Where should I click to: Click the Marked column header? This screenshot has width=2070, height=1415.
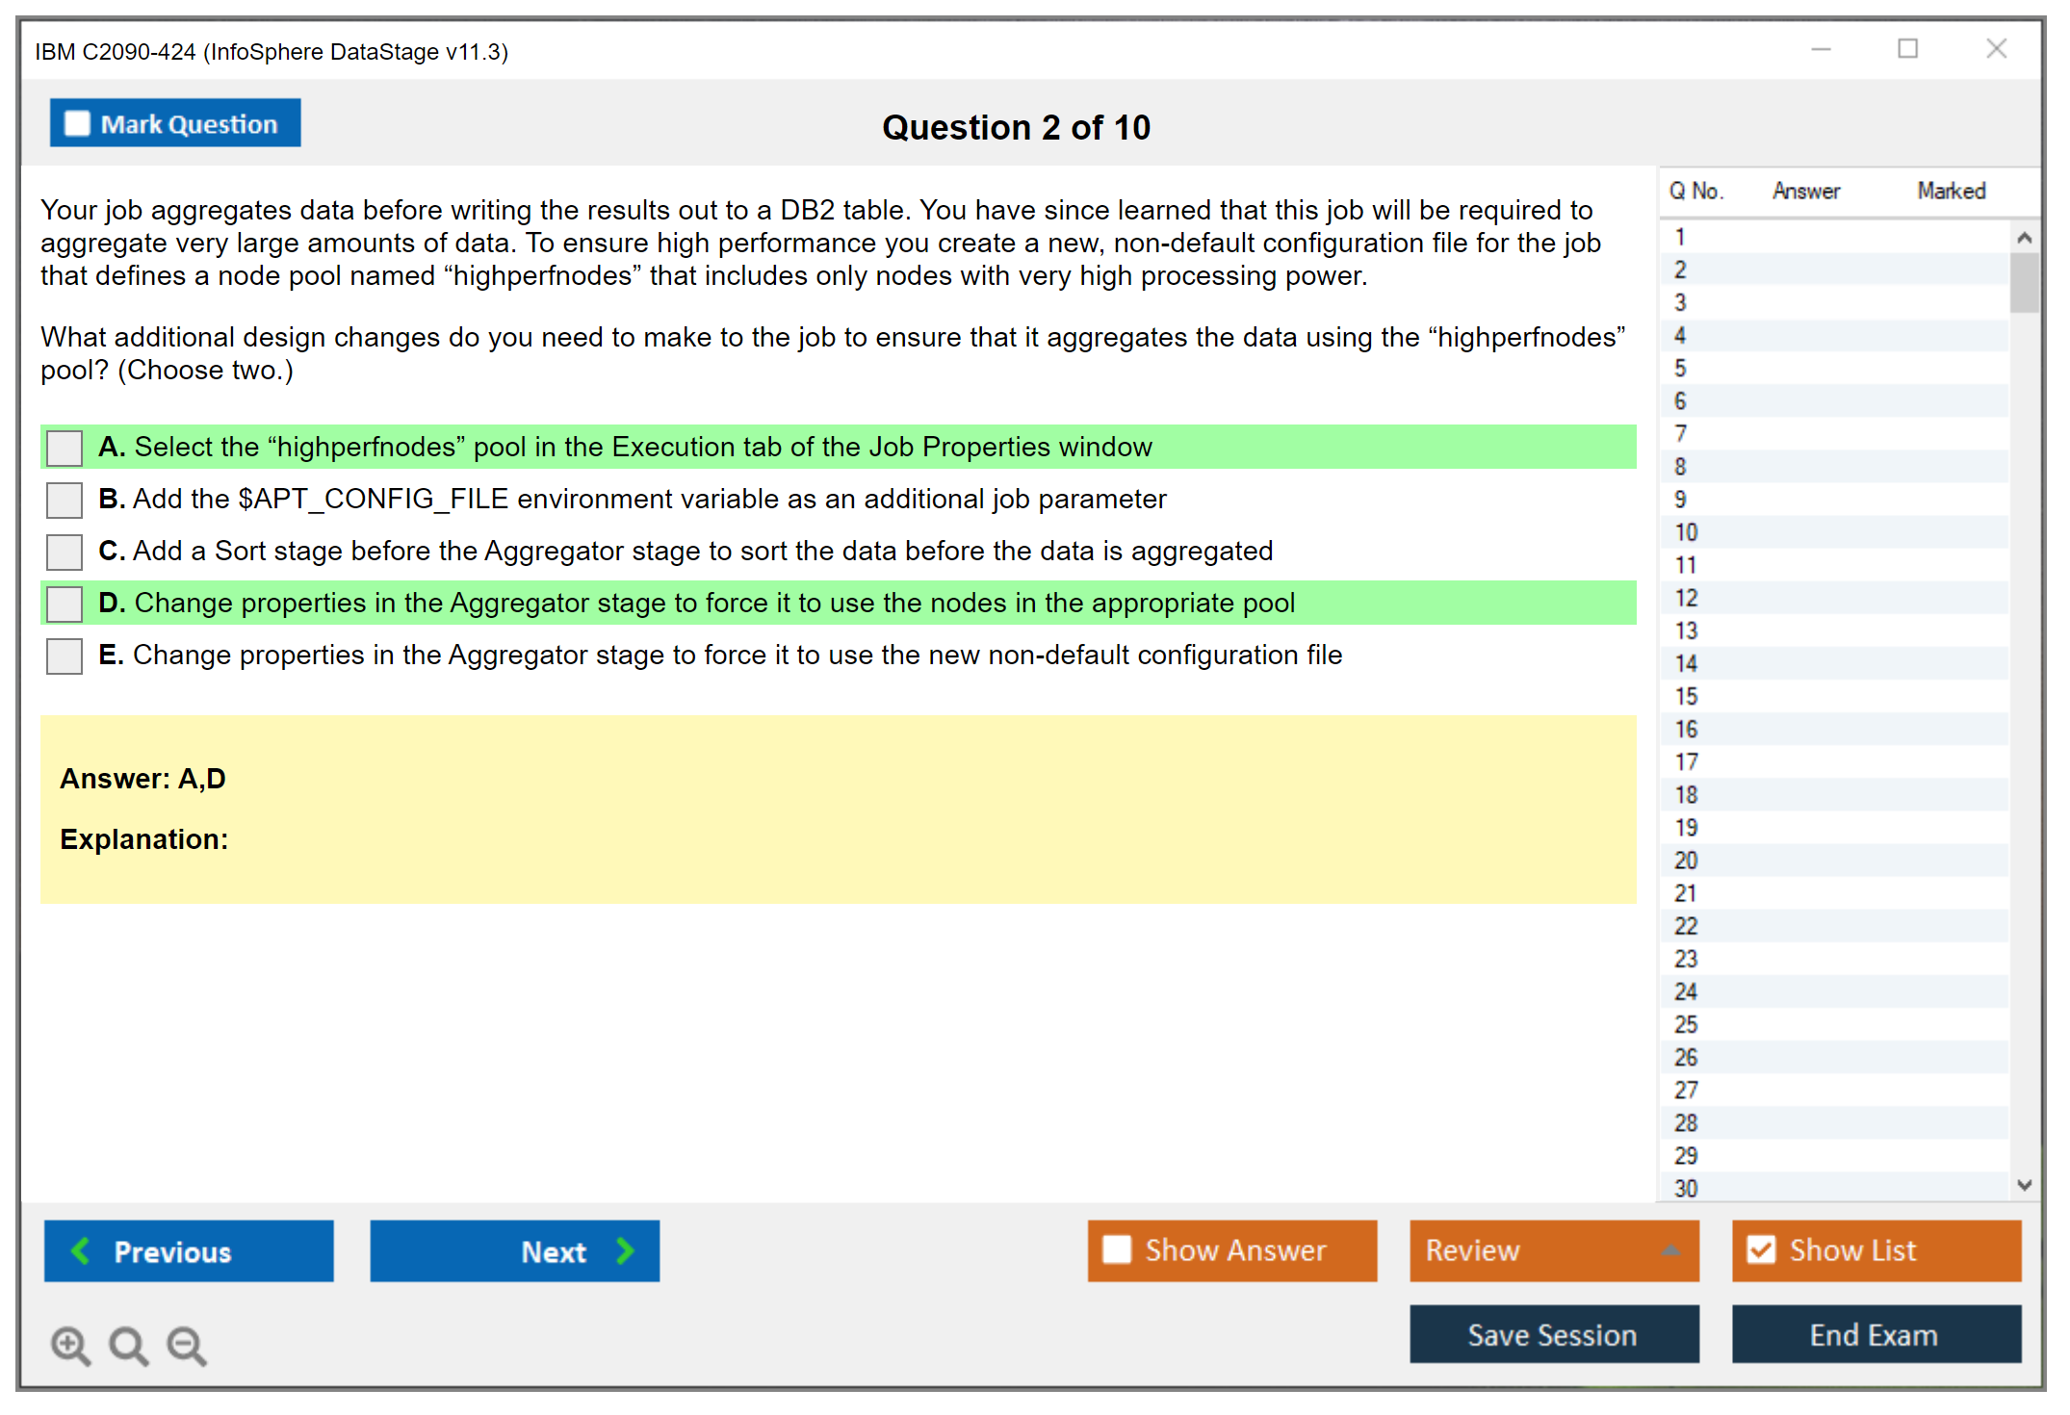(x=1951, y=191)
